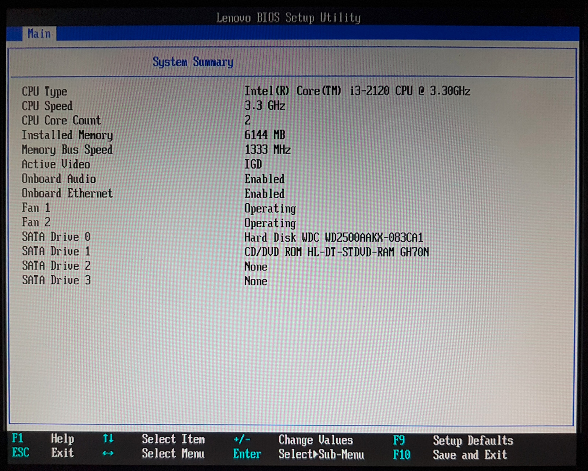Image resolution: width=588 pixels, height=471 pixels.
Task: Click the WDC WD2500AAKX hard disk value
Action: click(334, 238)
